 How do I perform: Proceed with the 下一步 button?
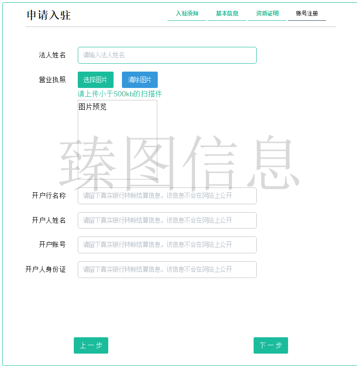tap(271, 345)
